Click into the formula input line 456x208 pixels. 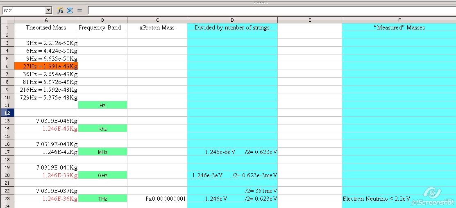coord(270,10)
